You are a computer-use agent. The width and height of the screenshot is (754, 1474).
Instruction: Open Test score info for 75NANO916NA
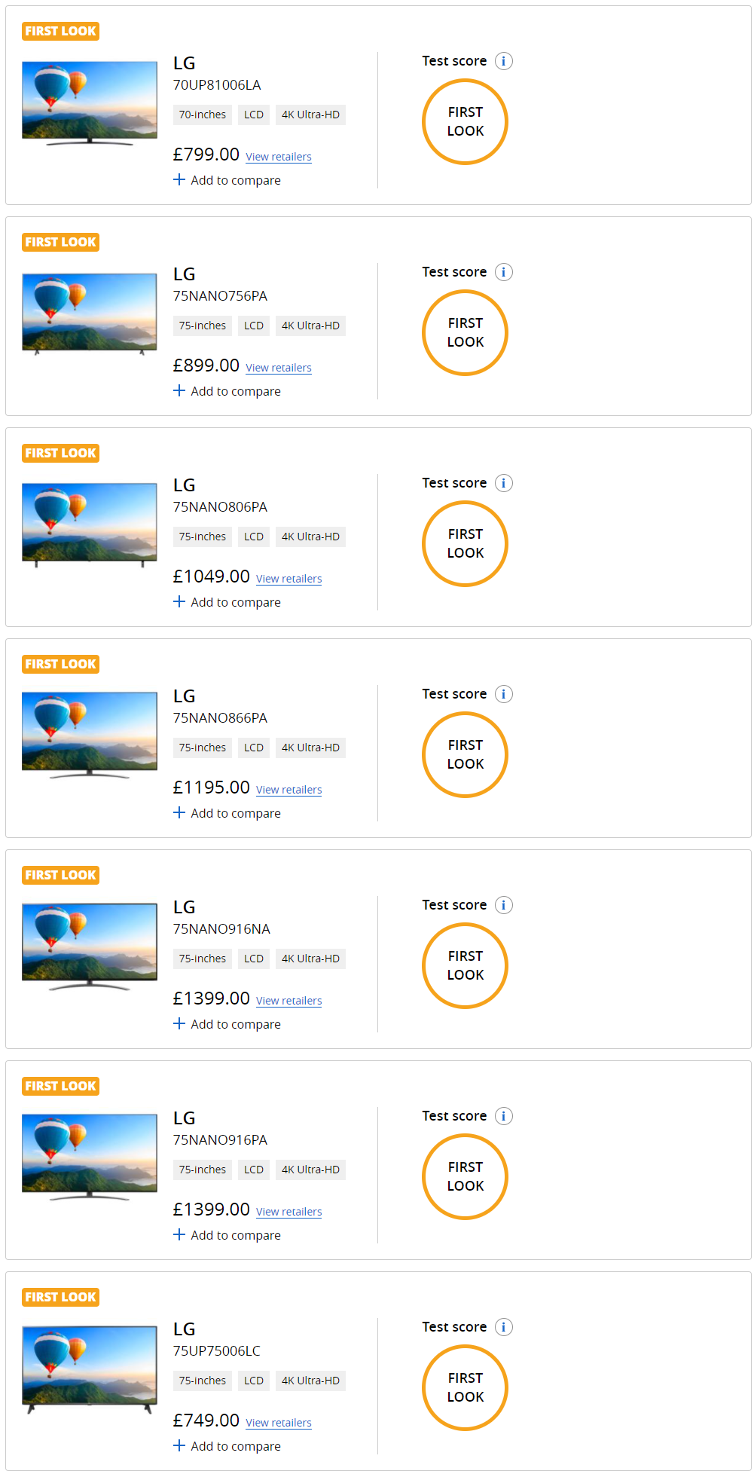point(503,905)
